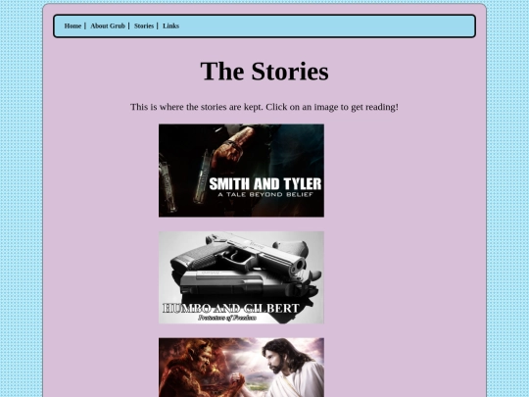Click the "This is where the stories are kept" text
Viewport: 529px width, 397px height.
264,107
